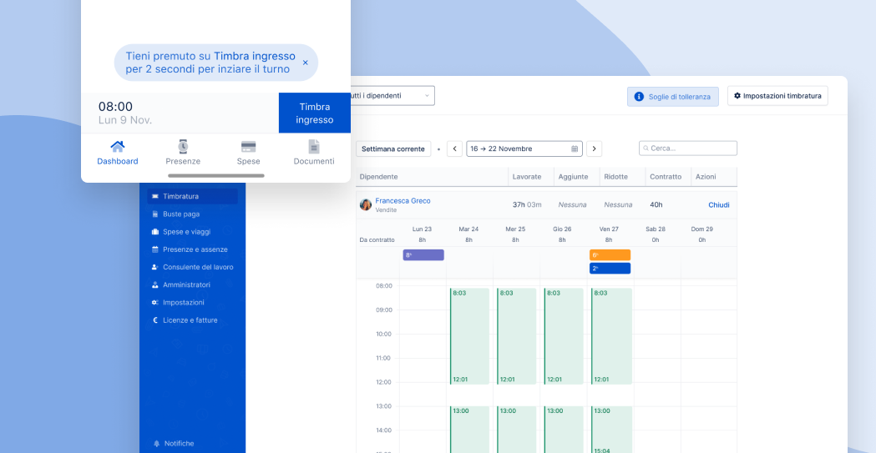
Task: Open Impostazioni timbratura settings button
Action: click(x=777, y=96)
